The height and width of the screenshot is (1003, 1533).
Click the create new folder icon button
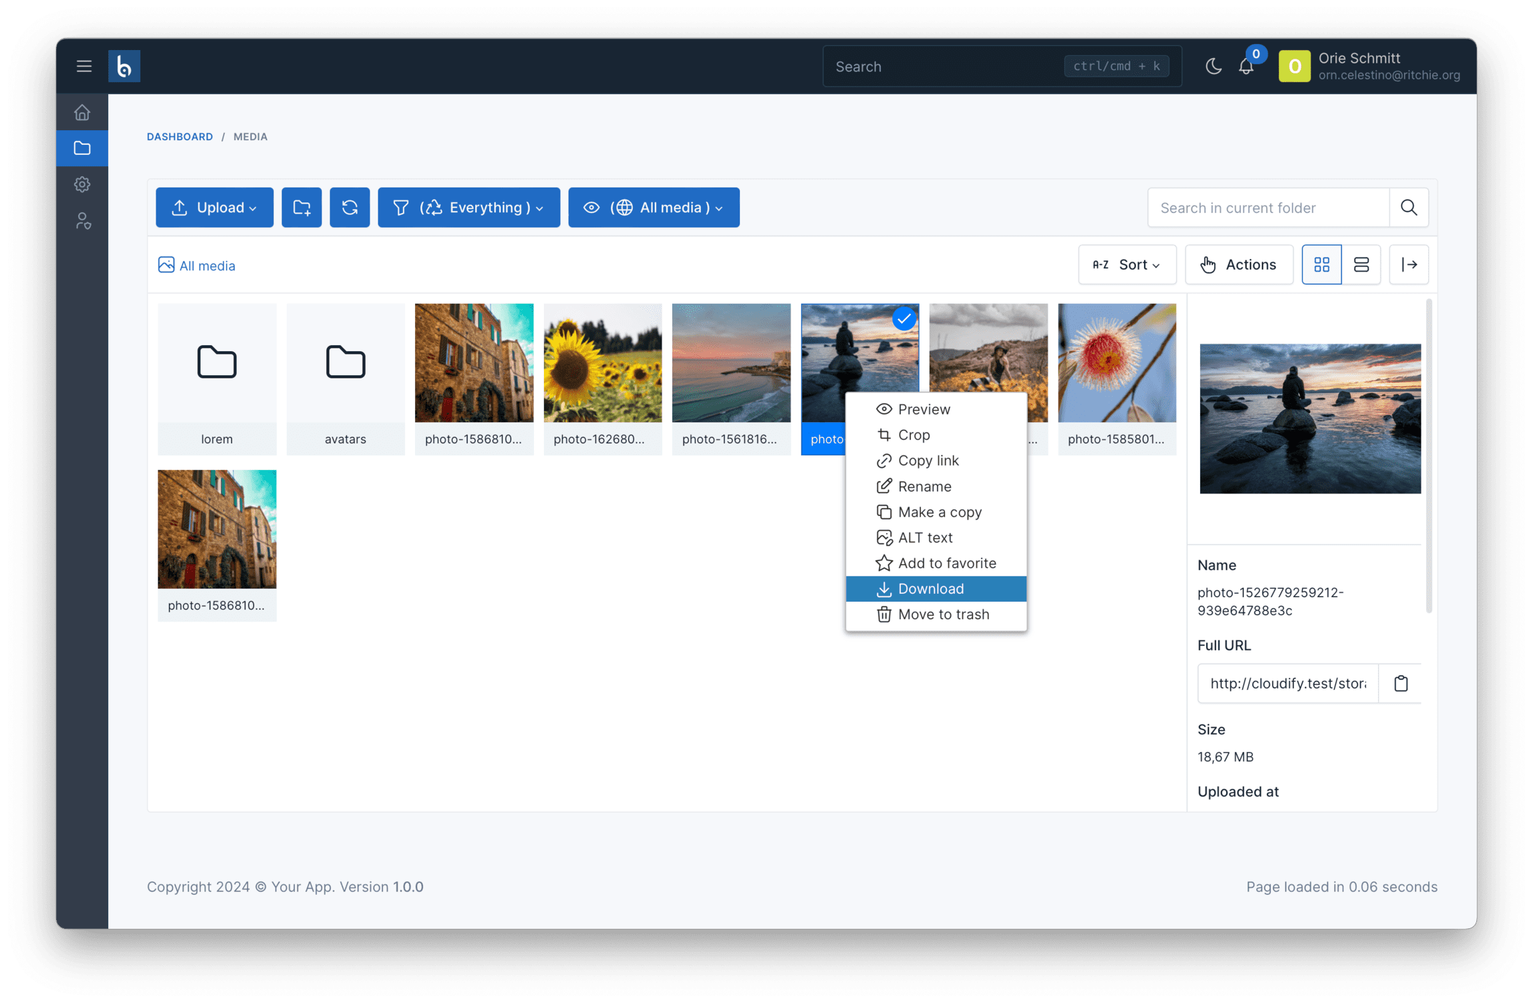301,208
